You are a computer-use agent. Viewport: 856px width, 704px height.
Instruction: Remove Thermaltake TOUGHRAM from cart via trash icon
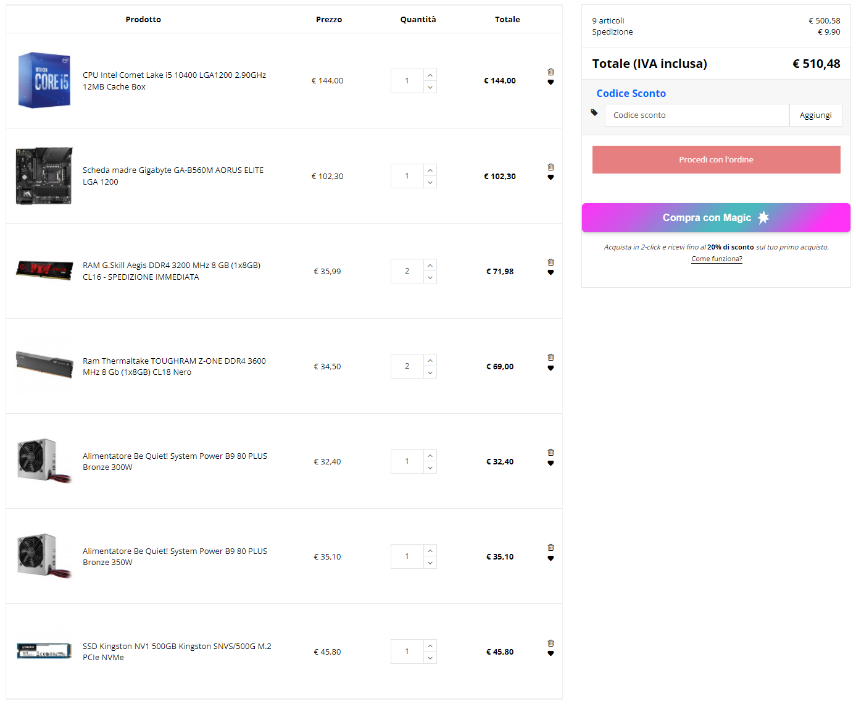click(551, 358)
